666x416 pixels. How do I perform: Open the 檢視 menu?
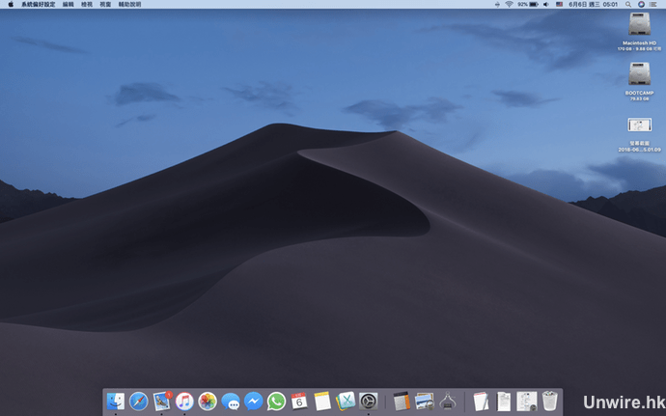tap(87, 4)
